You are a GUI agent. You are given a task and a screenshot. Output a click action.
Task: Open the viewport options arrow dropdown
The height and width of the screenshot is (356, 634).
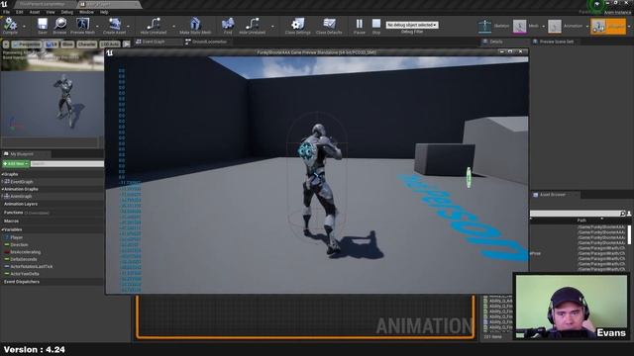click(6, 44)
